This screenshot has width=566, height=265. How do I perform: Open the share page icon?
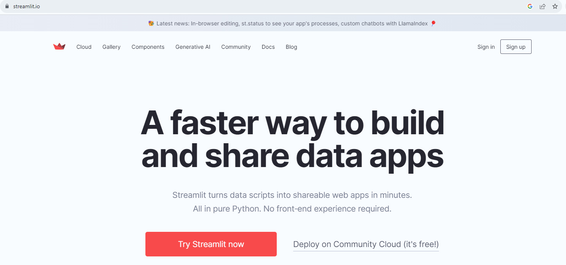[543, 6]
